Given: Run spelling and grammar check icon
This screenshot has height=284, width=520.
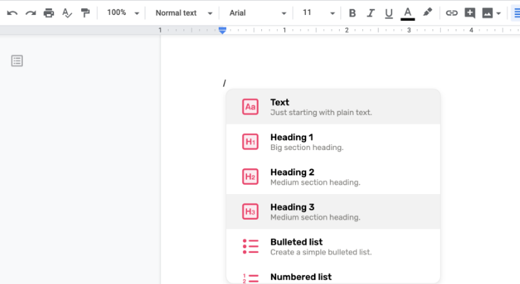Looking at the screenshot, I should point(67,14).
